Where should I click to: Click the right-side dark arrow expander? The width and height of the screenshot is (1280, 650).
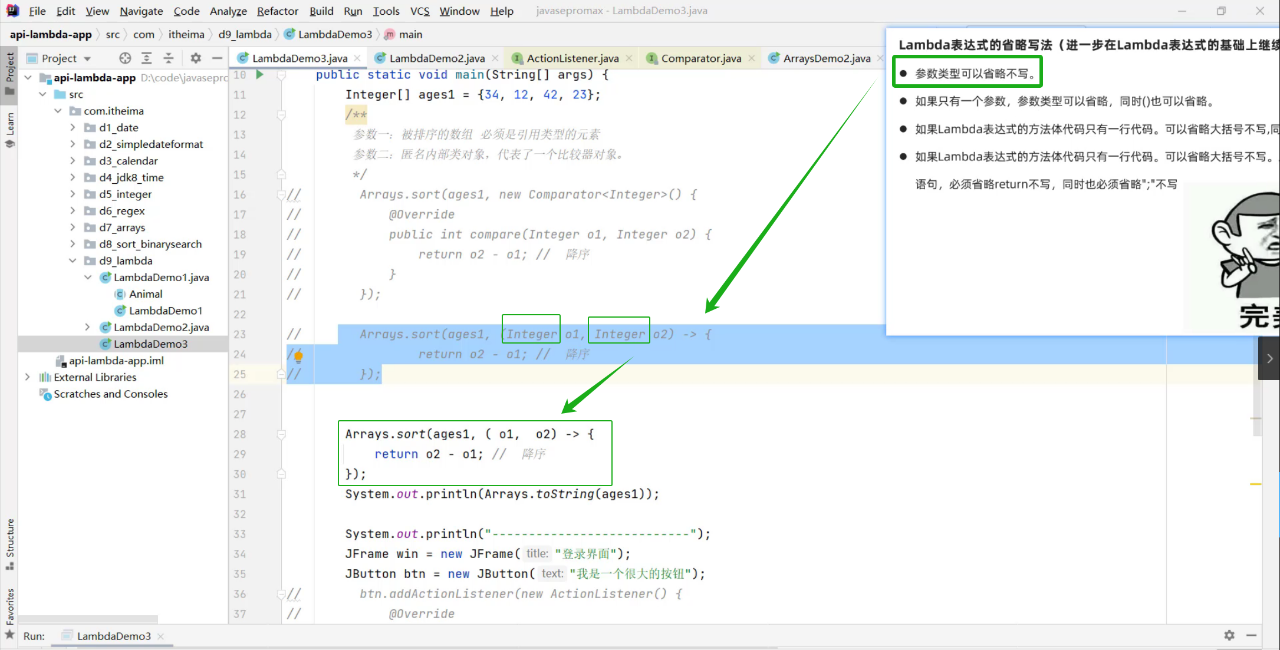1269,358
